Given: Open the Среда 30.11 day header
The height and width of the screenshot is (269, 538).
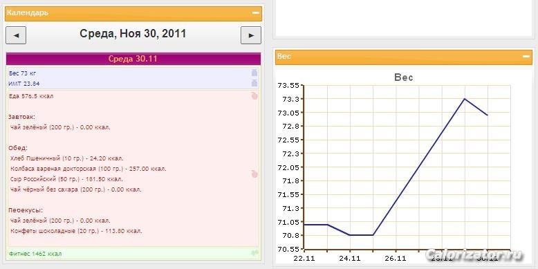Looking at the screenshot, I should point(133,59).
